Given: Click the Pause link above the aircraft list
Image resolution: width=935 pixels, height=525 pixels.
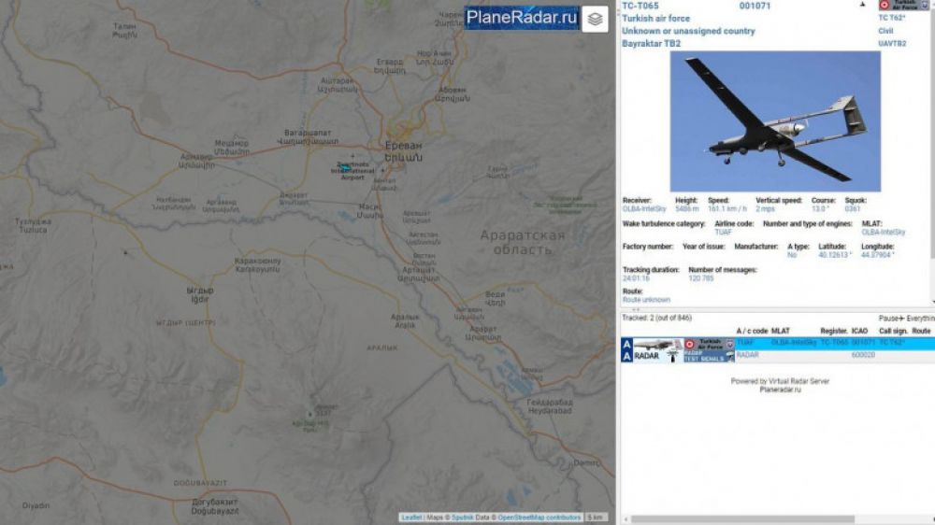Looking at the screenshot, I should coord(888,319).
